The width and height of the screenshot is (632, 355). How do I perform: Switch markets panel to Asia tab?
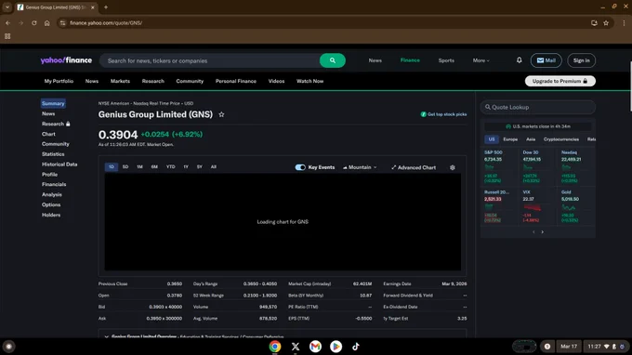tap(531, 139)
